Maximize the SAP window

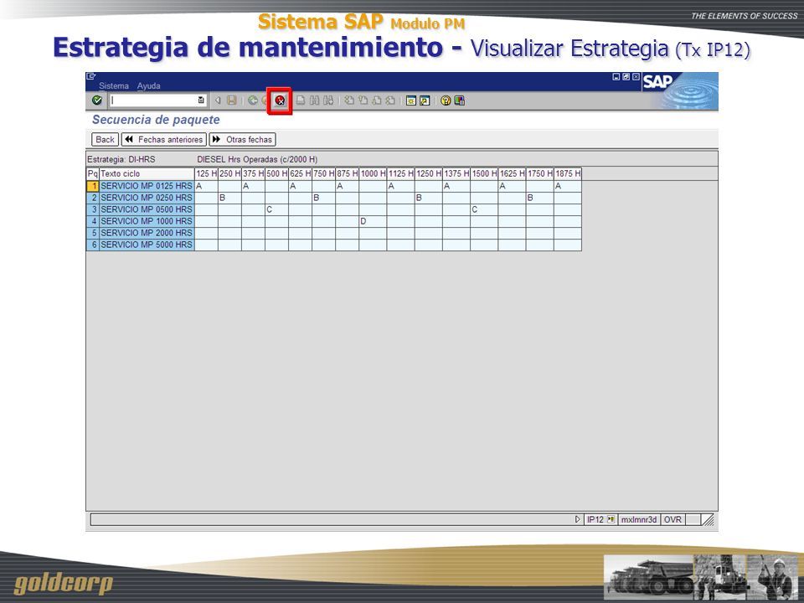point(626,77)
